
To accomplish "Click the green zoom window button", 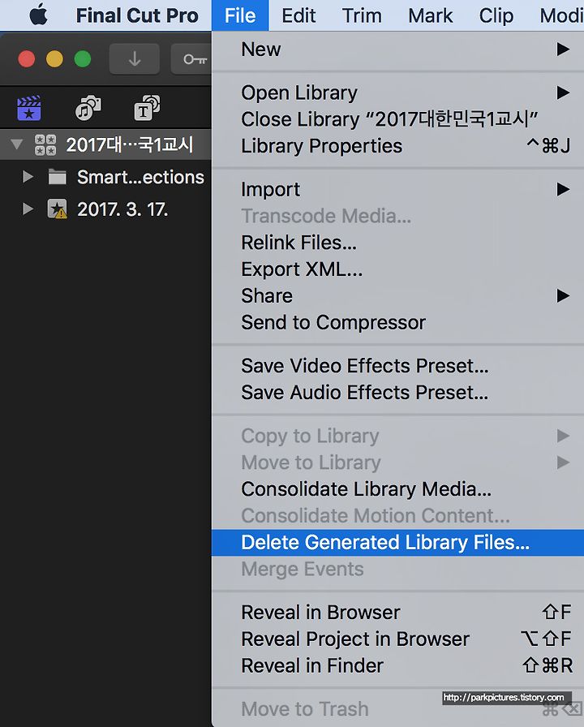I will pos(83,59).
